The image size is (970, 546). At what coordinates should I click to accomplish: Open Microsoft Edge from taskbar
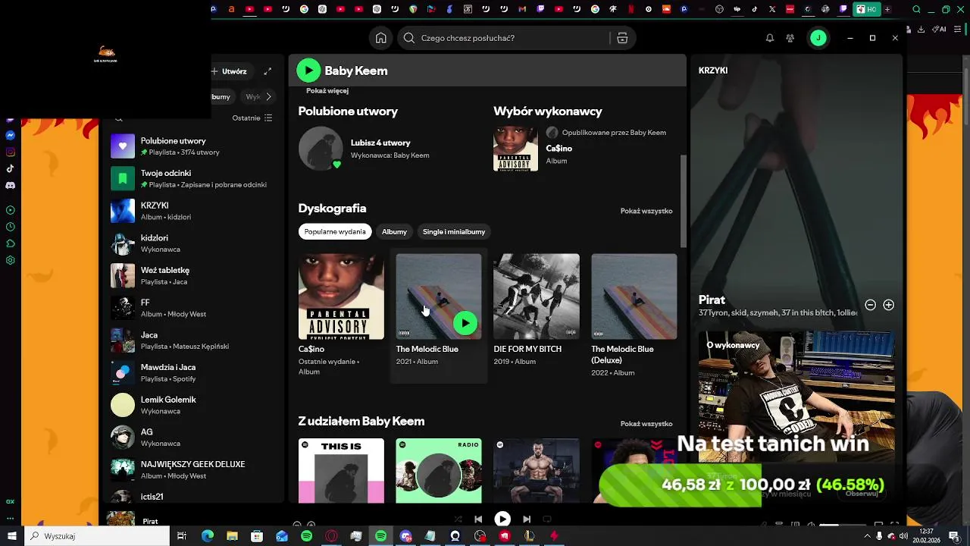pyautogui.click(x=208, y=536)
